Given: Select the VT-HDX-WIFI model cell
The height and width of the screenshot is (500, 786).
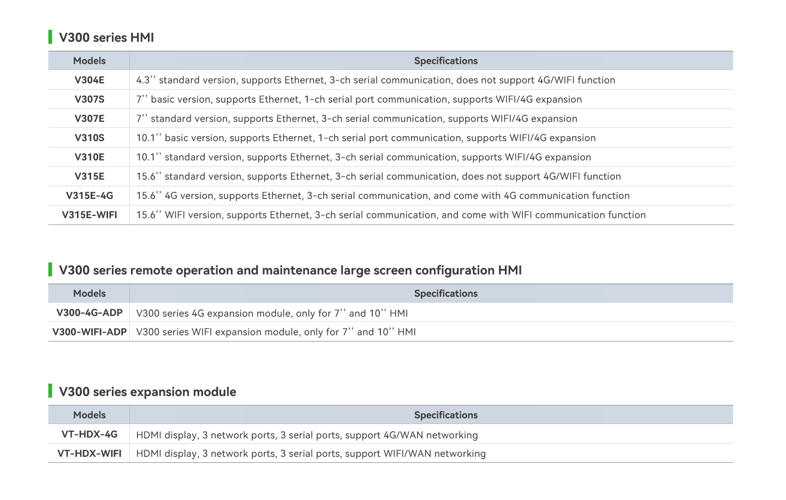Looking at the screenshot, I should [x=89, y=454].
